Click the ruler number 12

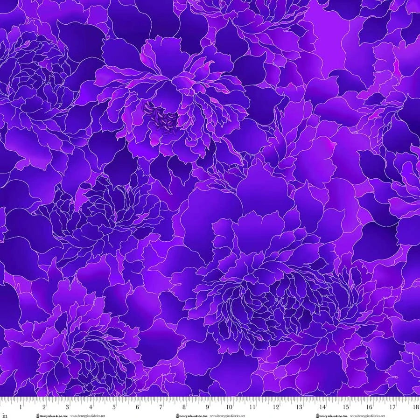[x=276, y=407]
